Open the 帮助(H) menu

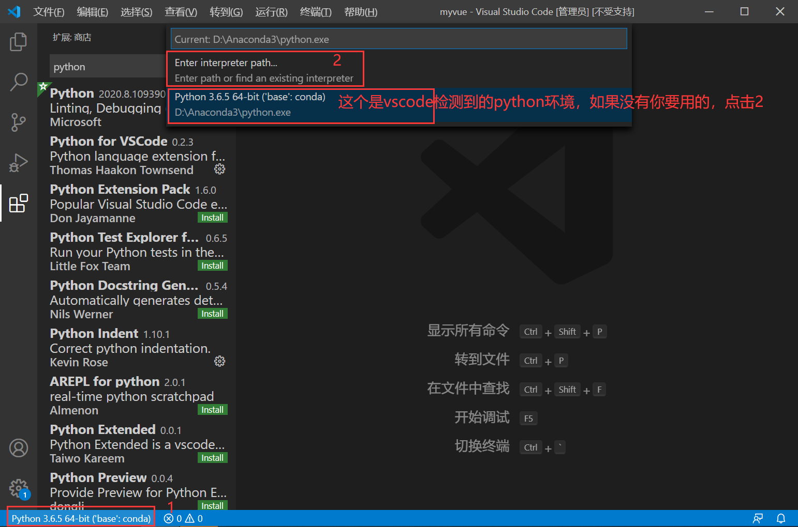361,12
